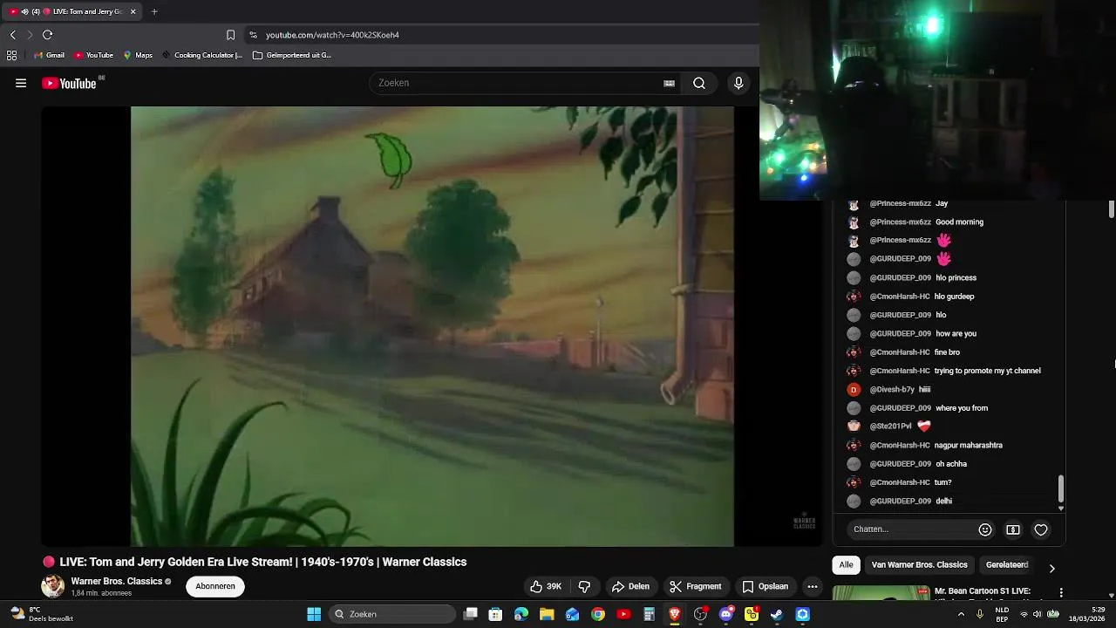Click the live chat scrollbar thumb
Screen dimensions: 1116x628
(1061, 488)
